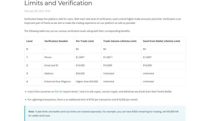218x121 pixels.
Task: Select the Address verification cell
Action: [58, 73]
